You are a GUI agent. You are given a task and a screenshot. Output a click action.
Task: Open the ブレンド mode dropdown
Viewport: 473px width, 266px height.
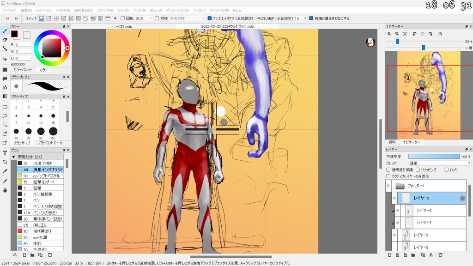440,163
